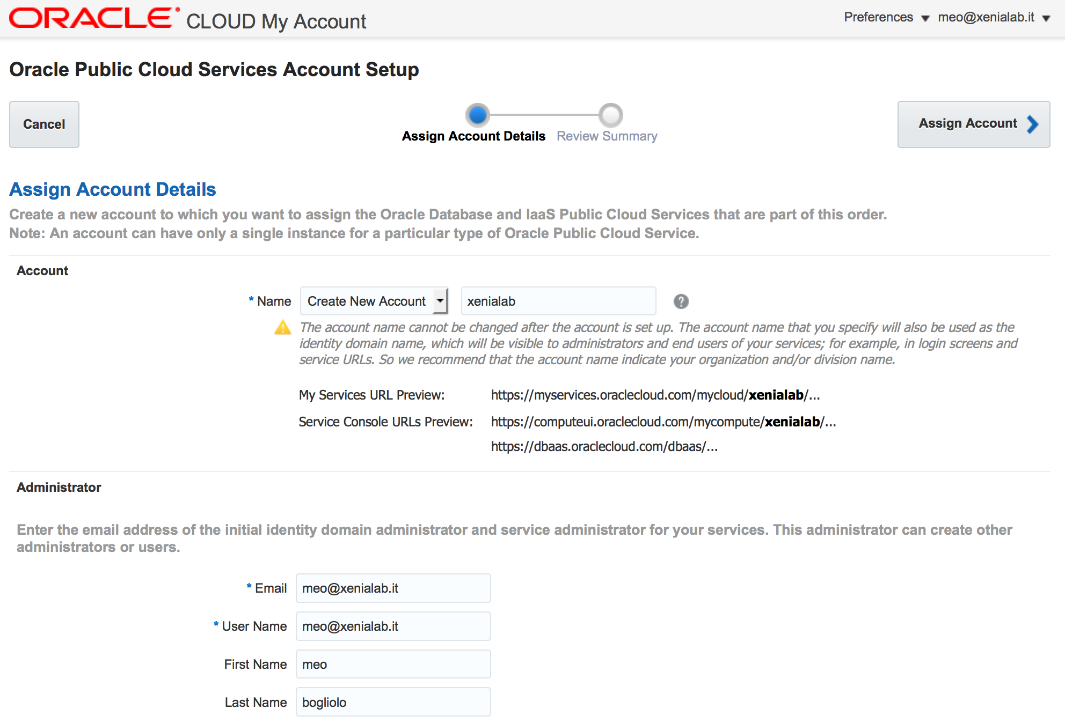Open the Preferences dropdown menu

pyautogui.click(x=886, y=18)
